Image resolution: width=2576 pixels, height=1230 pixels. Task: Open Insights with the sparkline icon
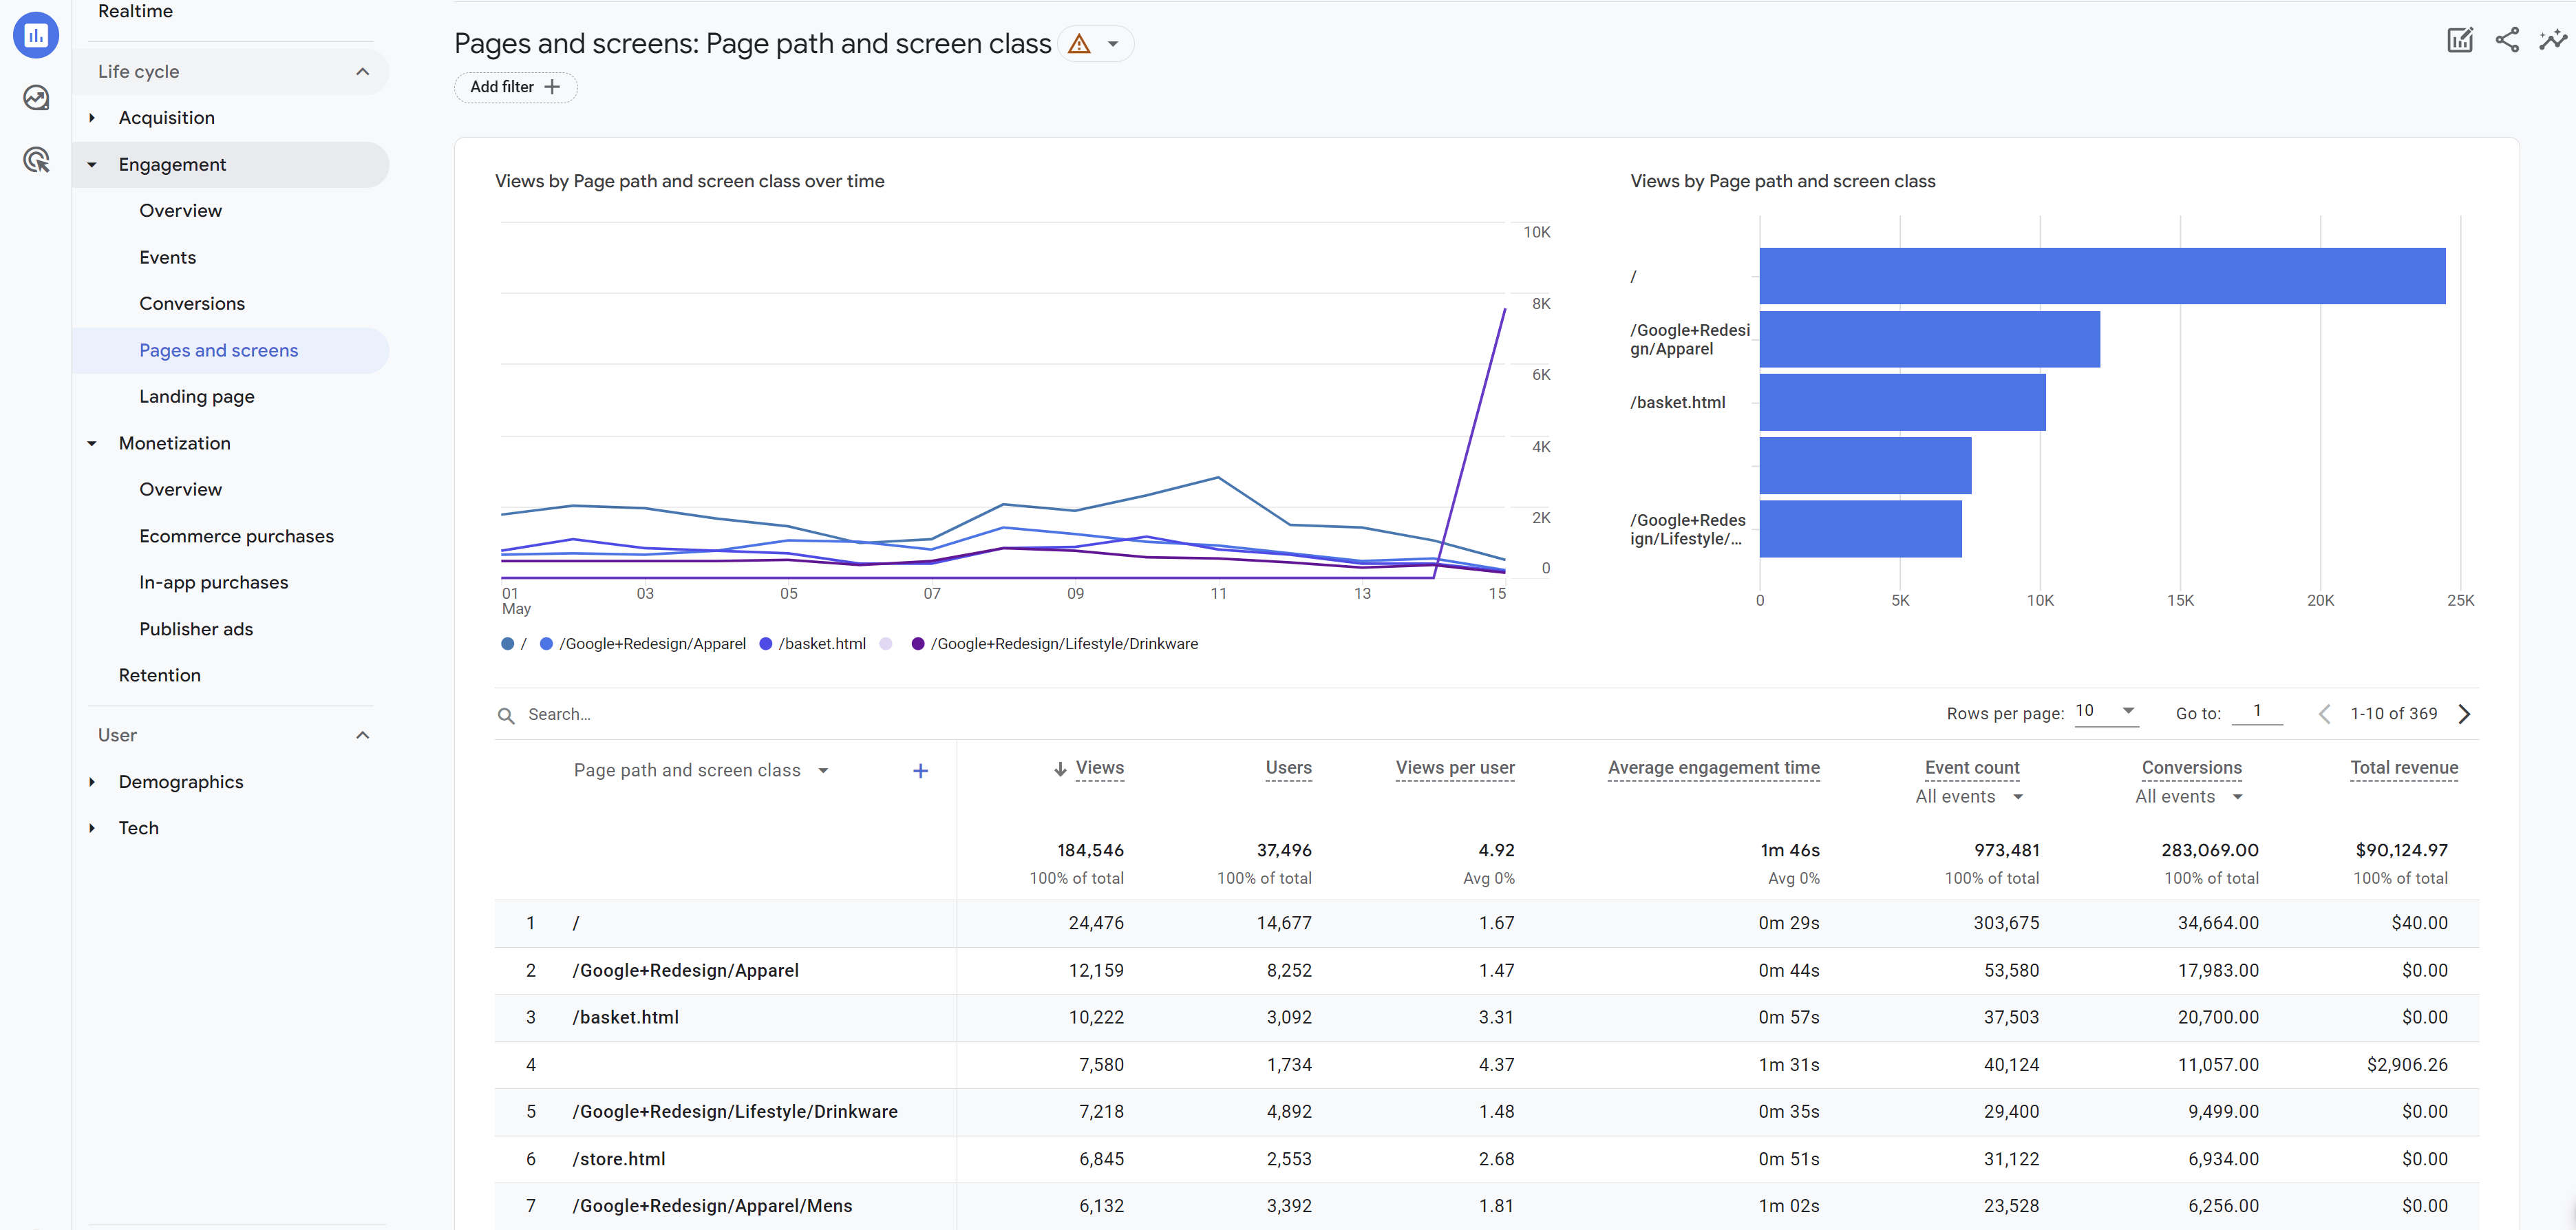pyautogui.click(x=2553, y=40)
